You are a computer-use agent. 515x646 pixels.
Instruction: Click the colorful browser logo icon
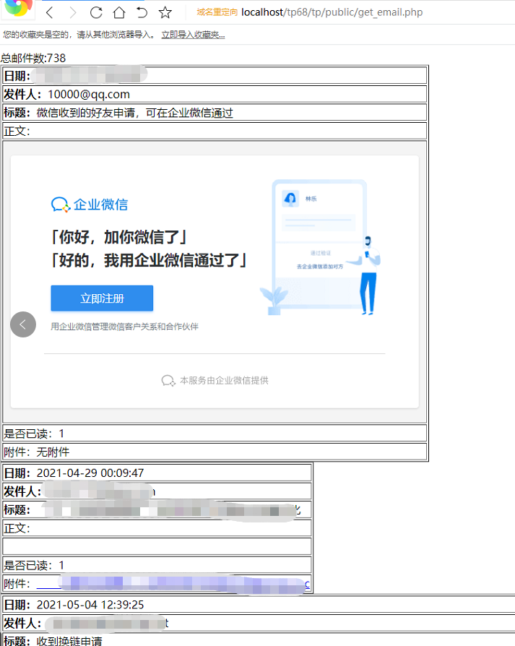[x=18, y=10]
